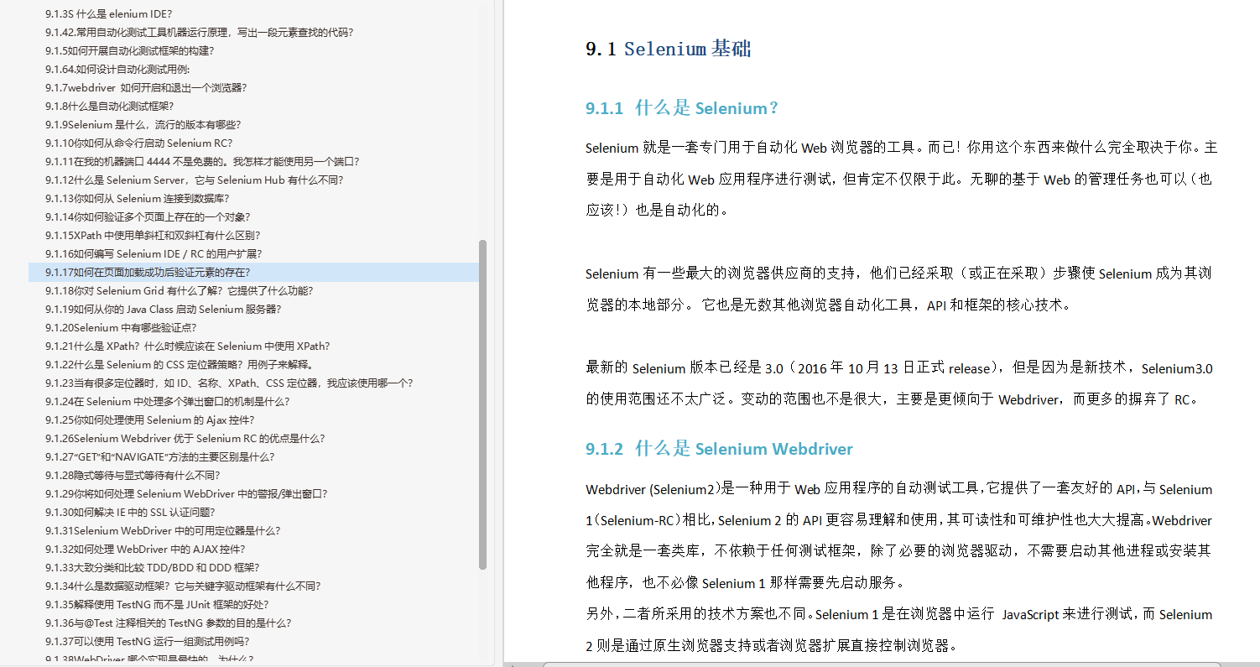Open 9.1.9 Selenium 是什么，流行的版本有哪些

(143, 124)
